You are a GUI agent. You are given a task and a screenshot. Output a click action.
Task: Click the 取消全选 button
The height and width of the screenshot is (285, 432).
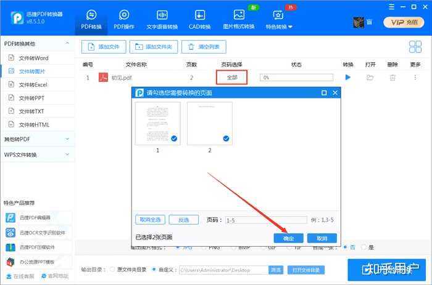point(150,220)
